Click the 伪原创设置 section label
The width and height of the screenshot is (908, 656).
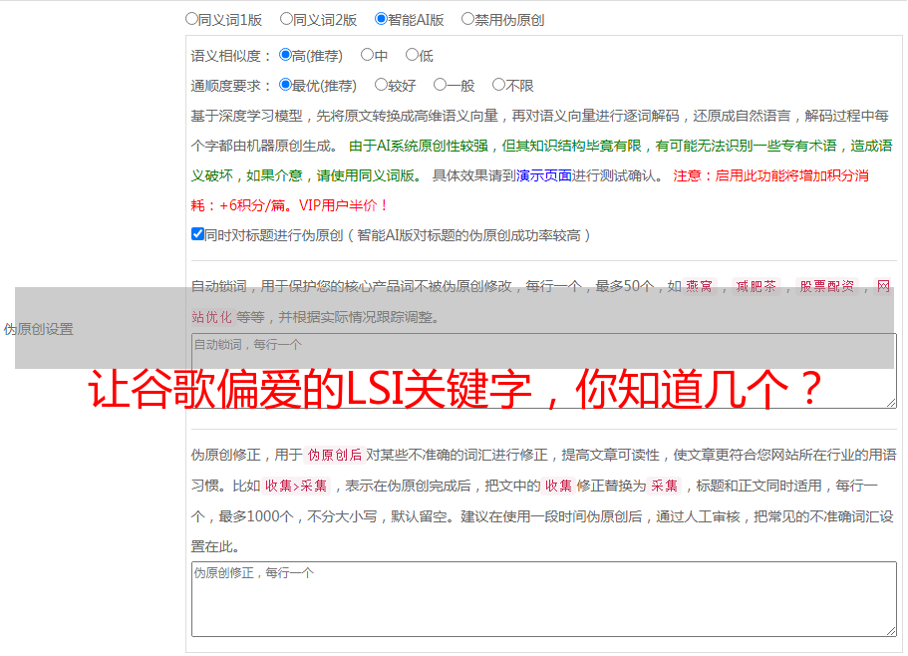39,329
